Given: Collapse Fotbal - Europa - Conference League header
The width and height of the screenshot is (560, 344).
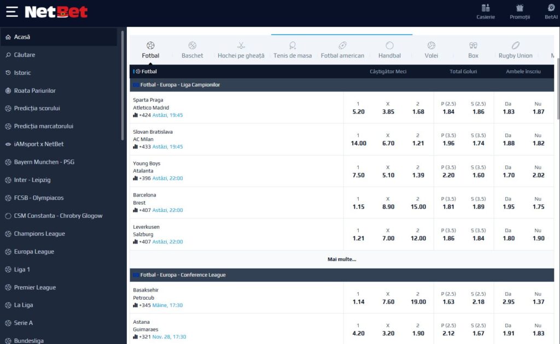Looking at the screenshot, I should pos(342,275).
